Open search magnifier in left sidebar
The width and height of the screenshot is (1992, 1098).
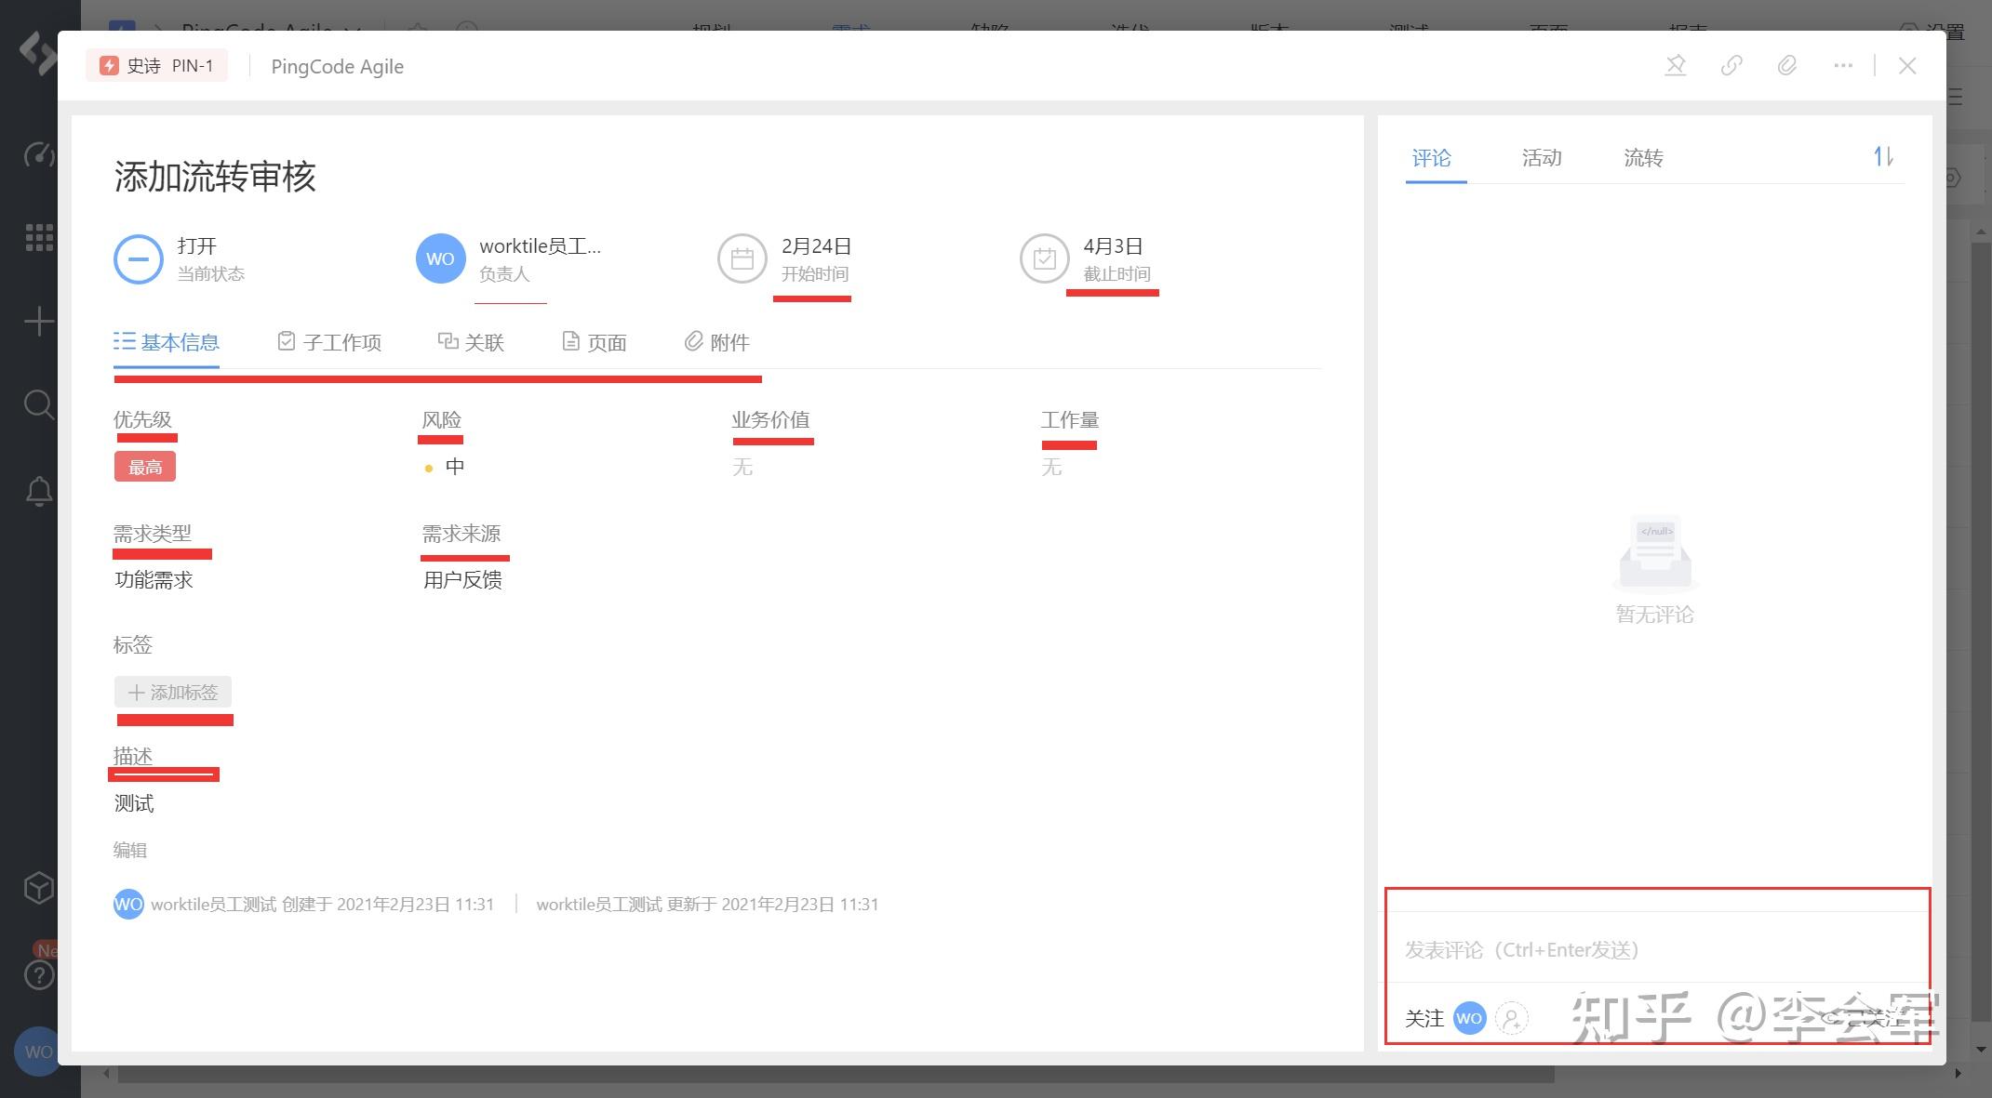[39, 405]
